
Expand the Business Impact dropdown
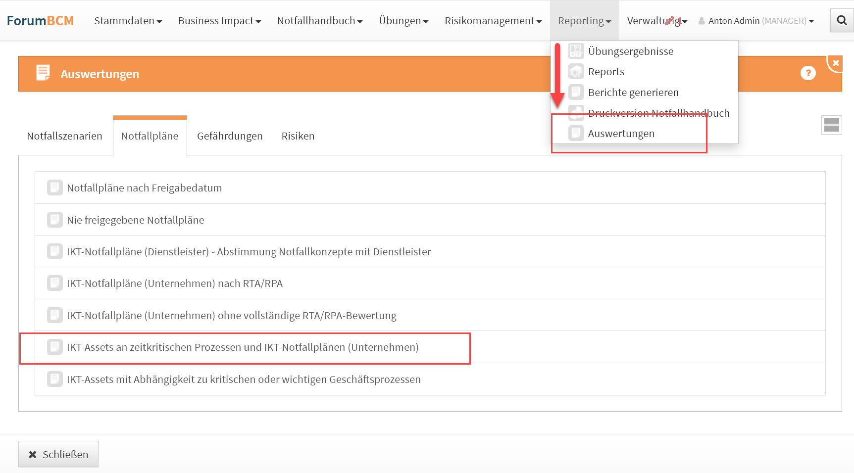click(x=219, y=21)
